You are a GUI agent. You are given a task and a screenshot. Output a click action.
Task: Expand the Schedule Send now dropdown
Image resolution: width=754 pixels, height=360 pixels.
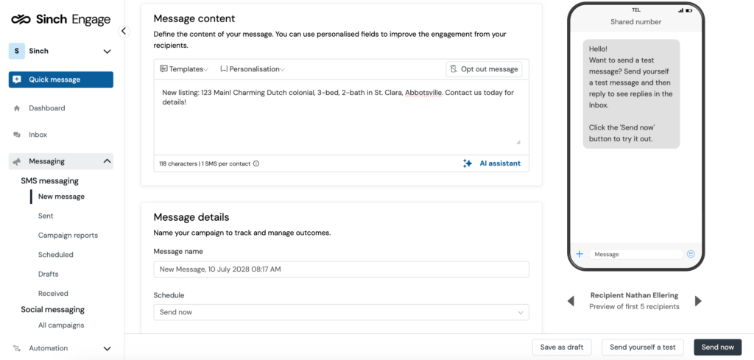(x=342, y=312)
